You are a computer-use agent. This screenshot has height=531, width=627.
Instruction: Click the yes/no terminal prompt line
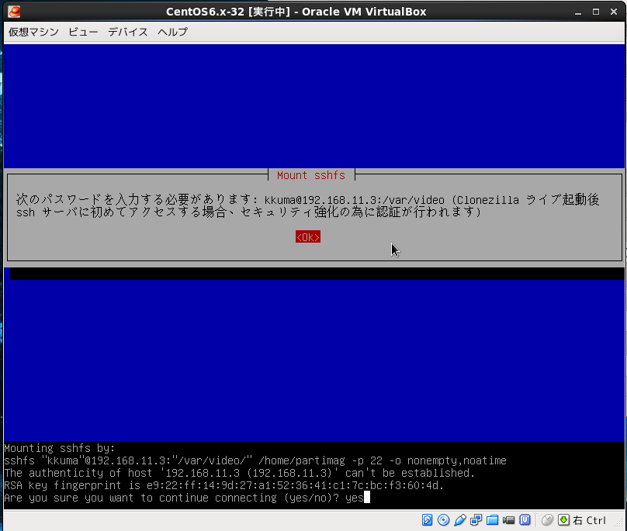tap(184, 497)
